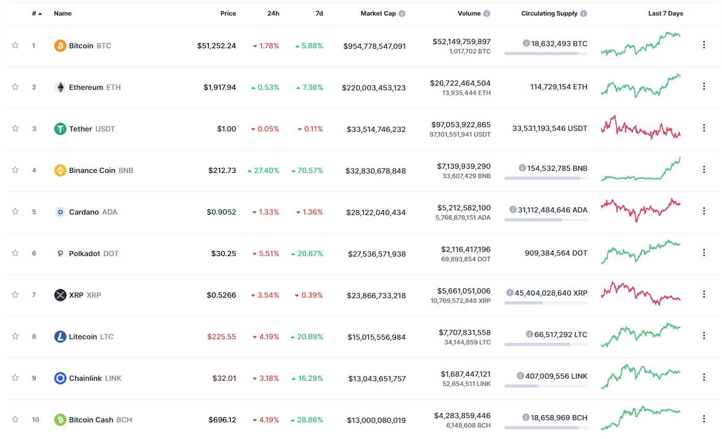This screenshot has width=722, height=439.
Task: Open Binance Coin row options menu
Action: click(x=704, y=170)
